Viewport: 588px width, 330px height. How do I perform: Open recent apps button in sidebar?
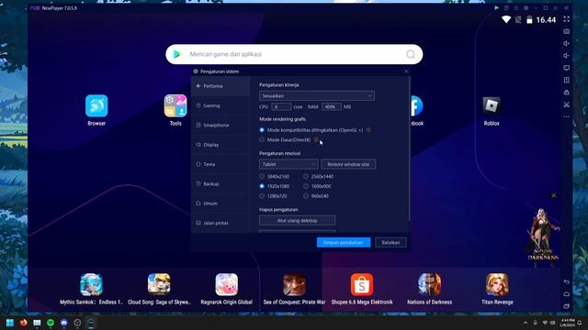(566, 306)
